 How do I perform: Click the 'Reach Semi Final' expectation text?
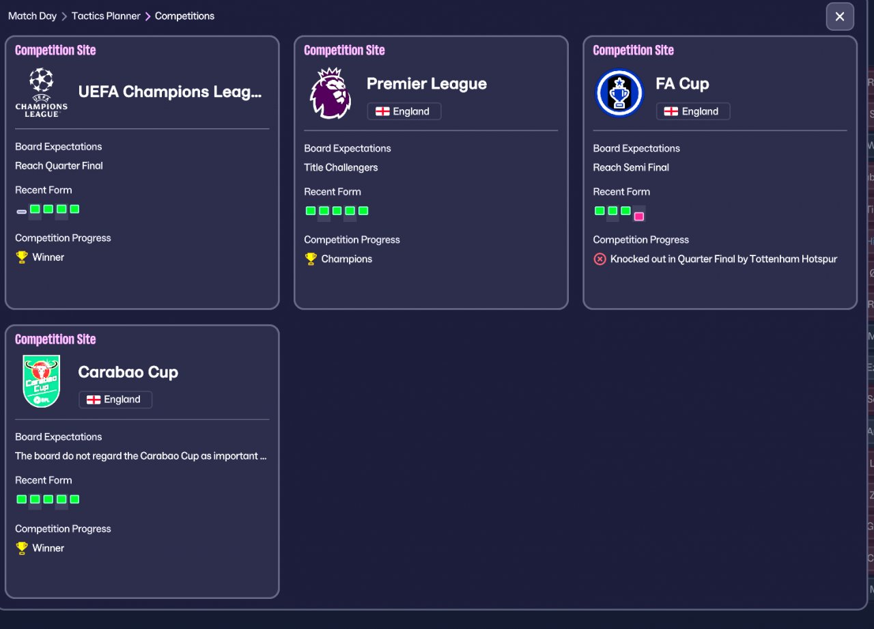point(631,167)
